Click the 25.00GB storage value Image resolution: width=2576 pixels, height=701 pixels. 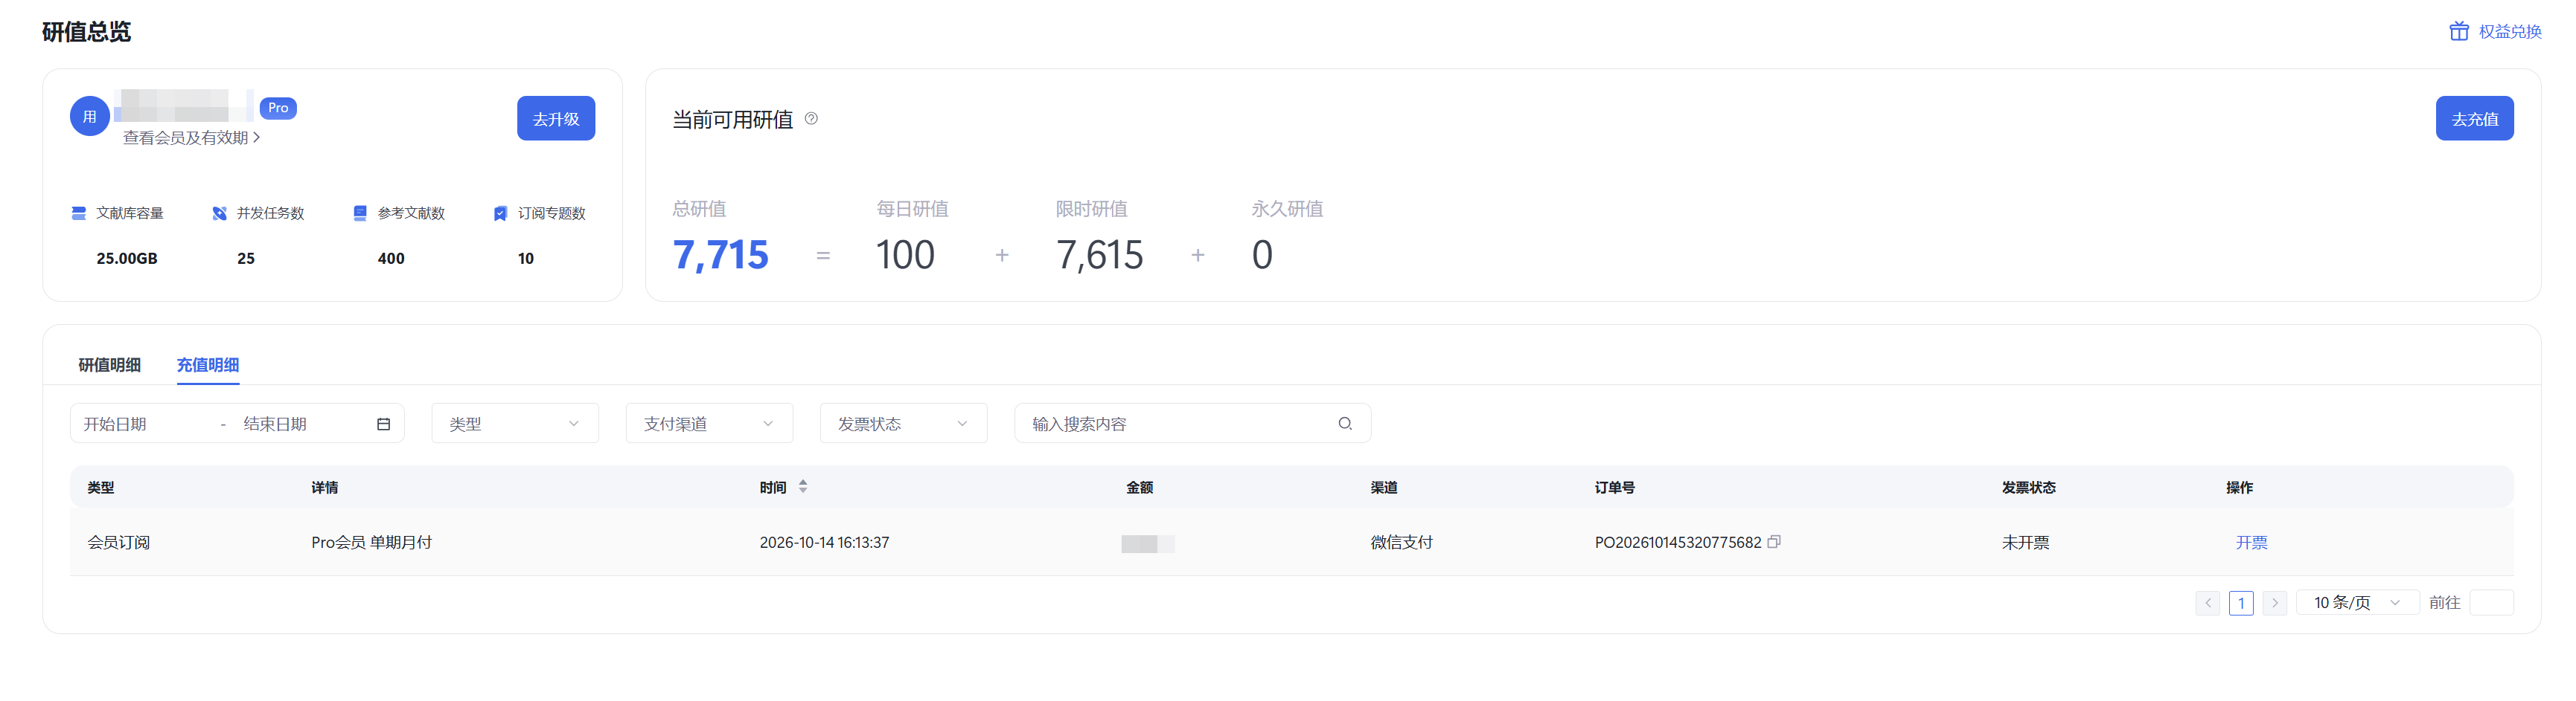pyautogui.click(x=127, y=259)
